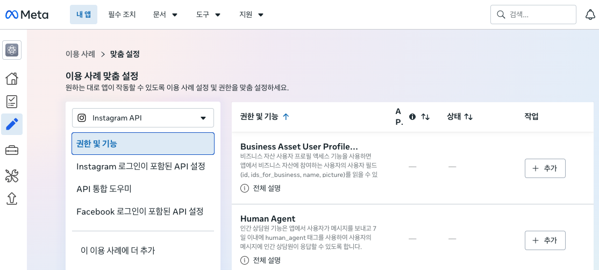Open the dashboard home icon

click(x=12, y=79)
